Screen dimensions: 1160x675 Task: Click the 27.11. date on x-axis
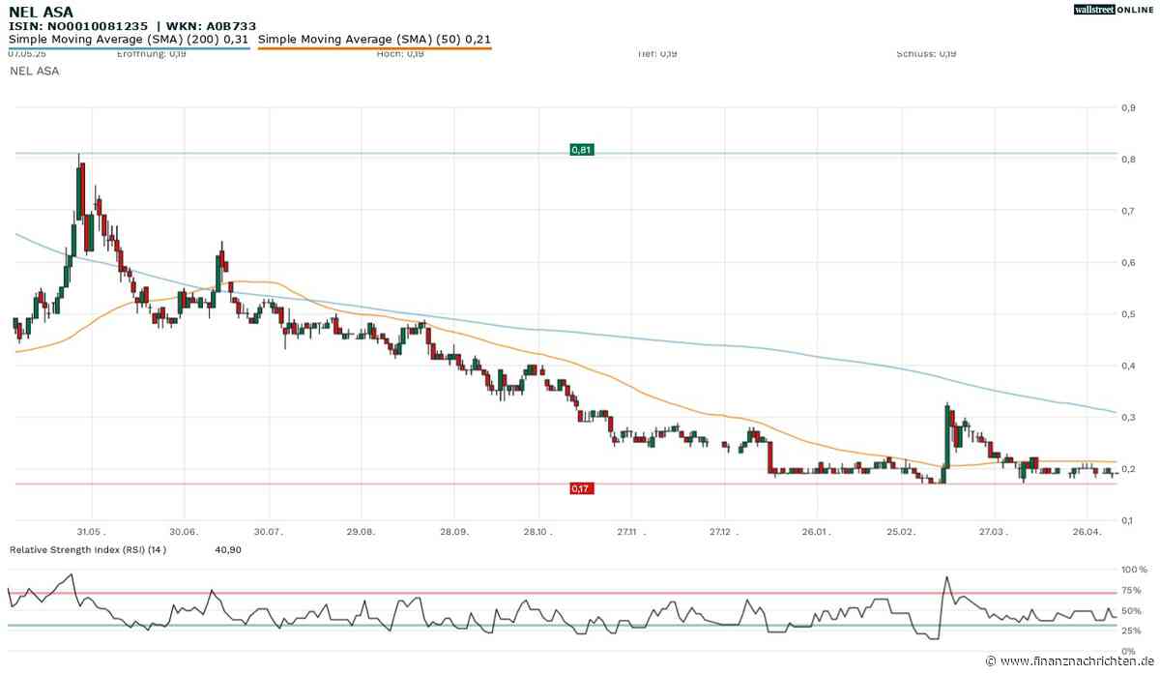[x=629, y=532]
